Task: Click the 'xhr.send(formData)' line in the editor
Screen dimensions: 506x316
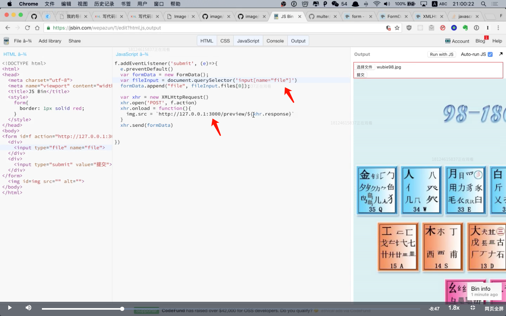Action: point(147,125)
